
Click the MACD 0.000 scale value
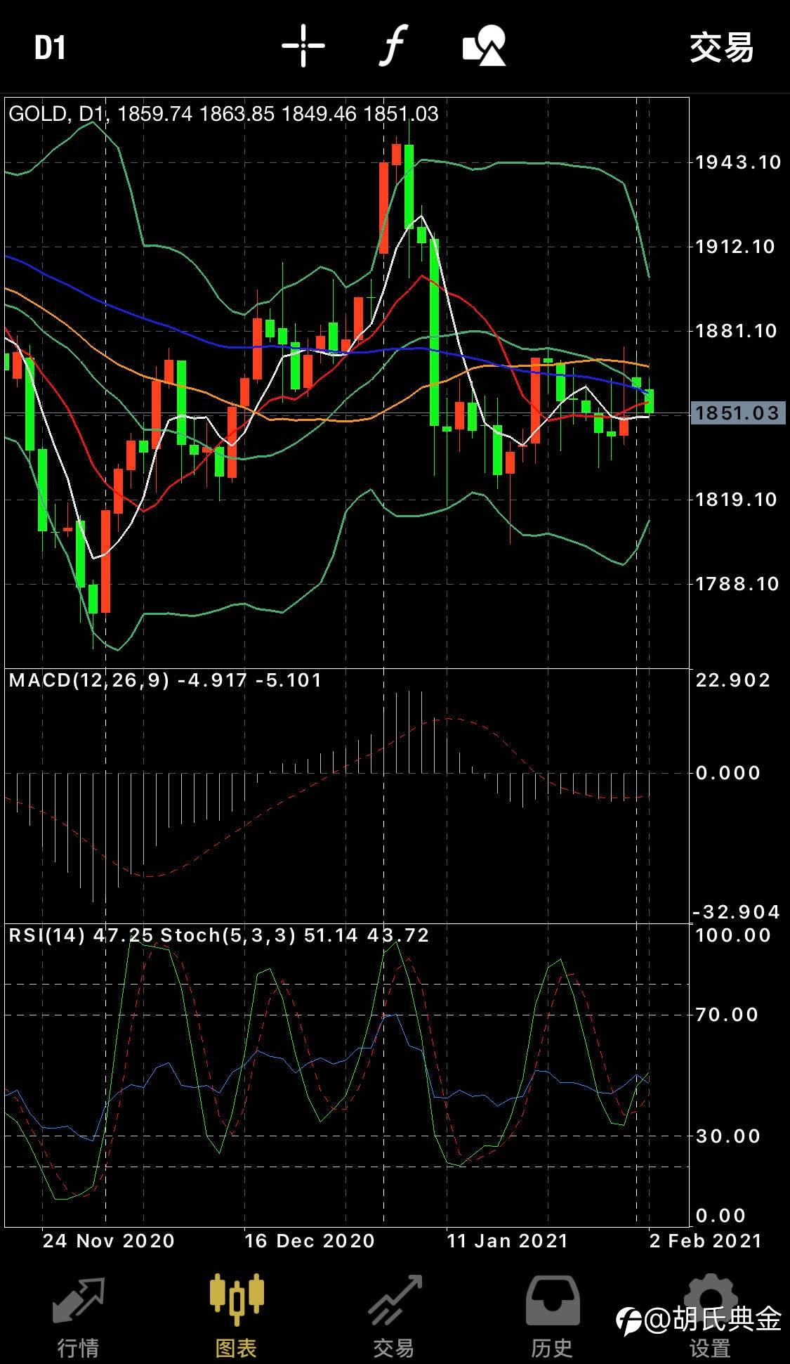click(728, 773)
